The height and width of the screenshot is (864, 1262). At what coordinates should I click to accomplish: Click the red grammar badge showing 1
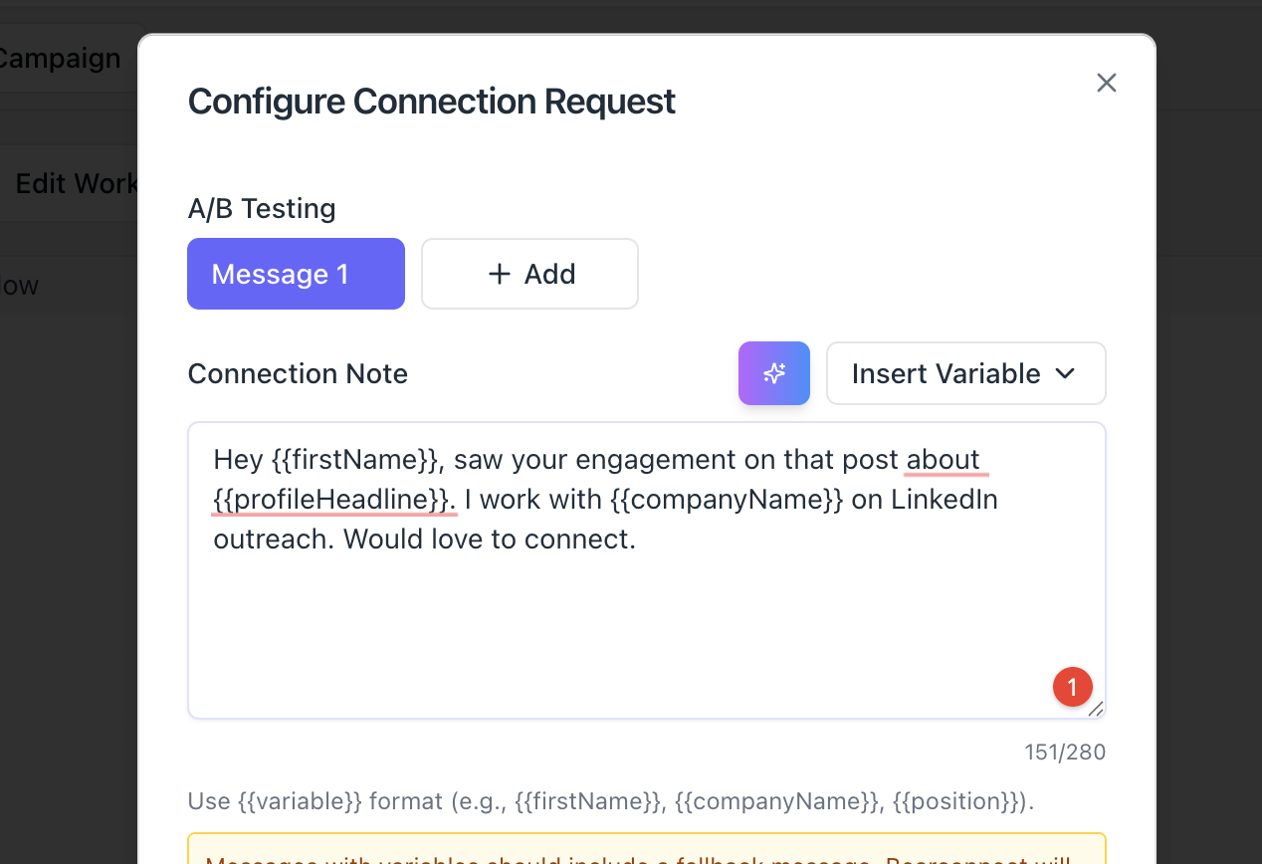1072,687
